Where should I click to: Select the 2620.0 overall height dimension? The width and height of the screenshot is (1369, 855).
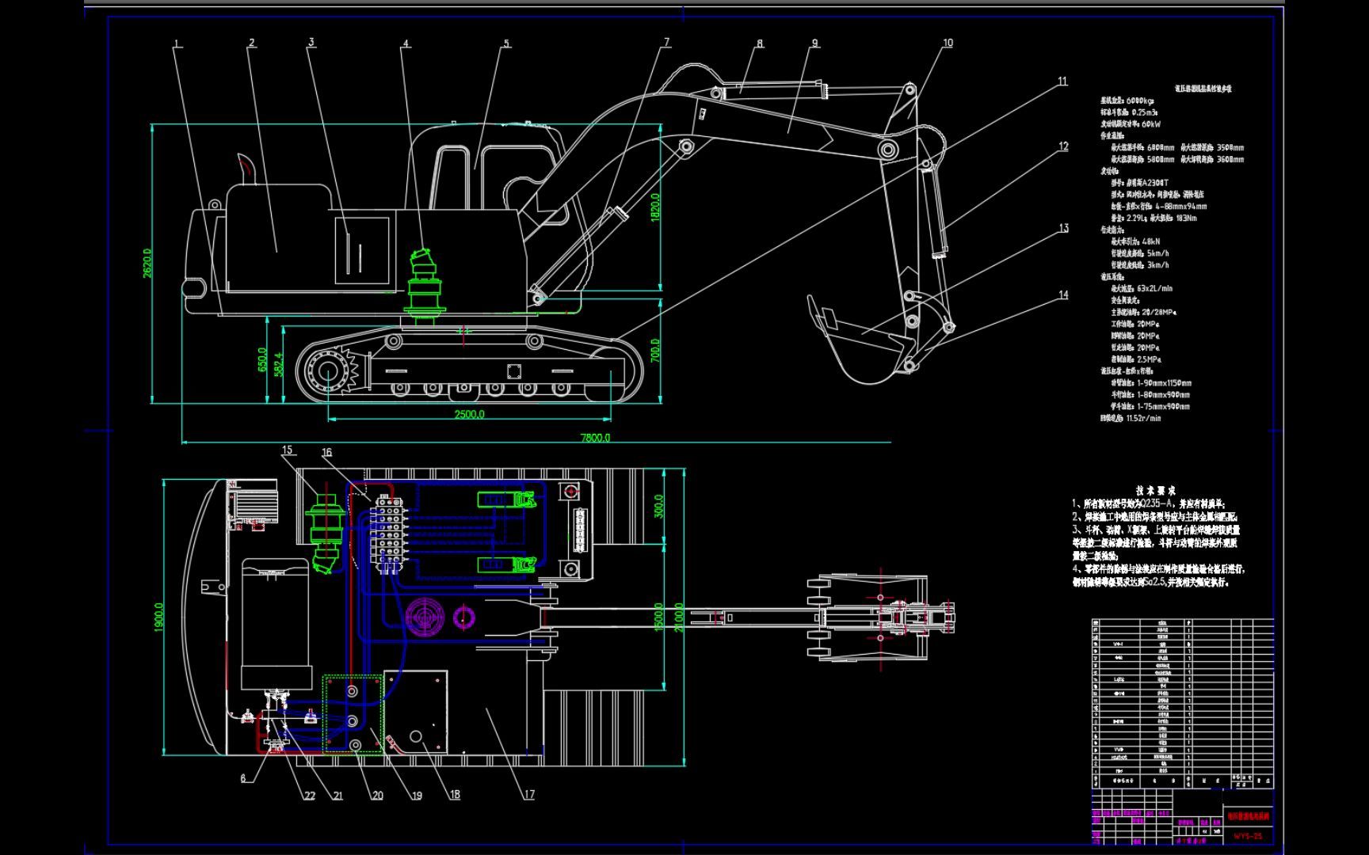coord(147,262)
